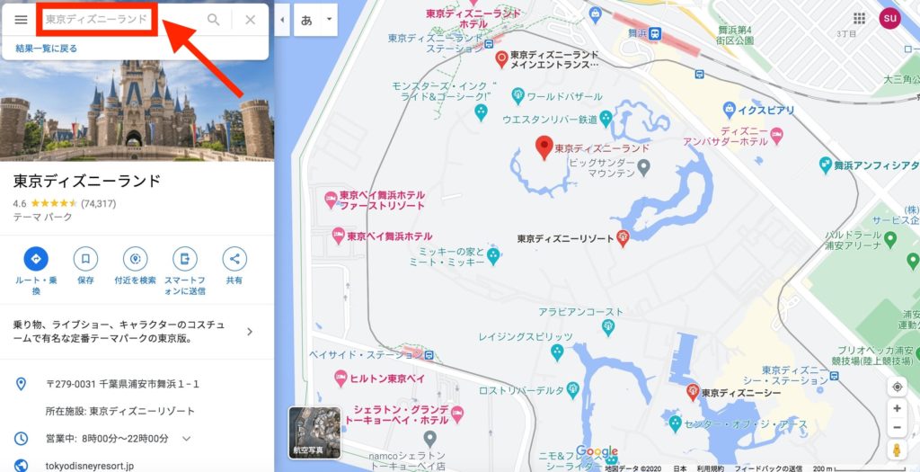Image resolution: width=920 pixels, height=472 pixels.
Task: Clear the search with the X icon
Action: tap(251, 20)
